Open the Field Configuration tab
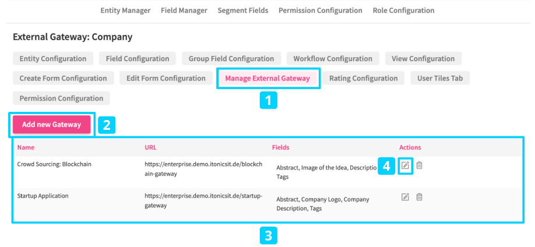The height and width of the screenshot is (247, 535). tap(138, 59)
